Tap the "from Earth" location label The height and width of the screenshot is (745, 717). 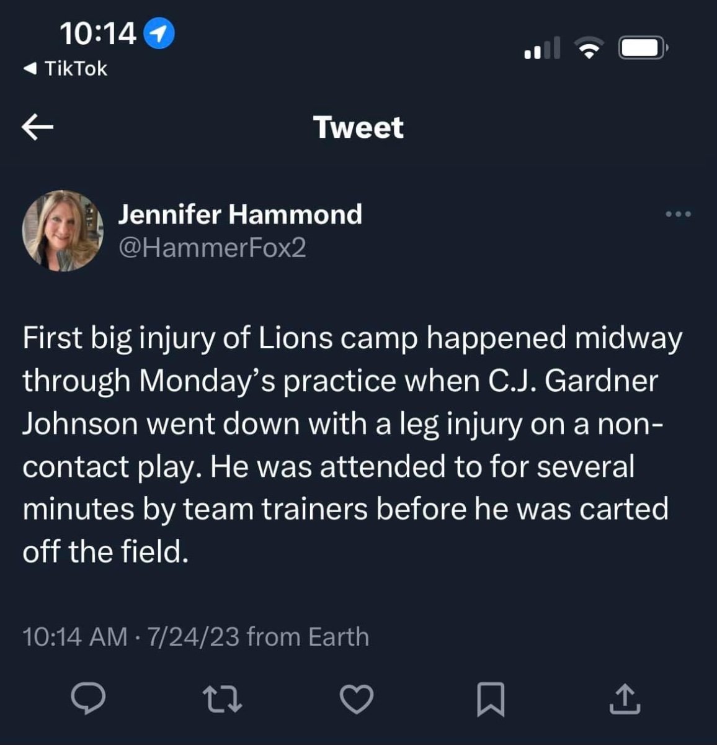point(308,637)
